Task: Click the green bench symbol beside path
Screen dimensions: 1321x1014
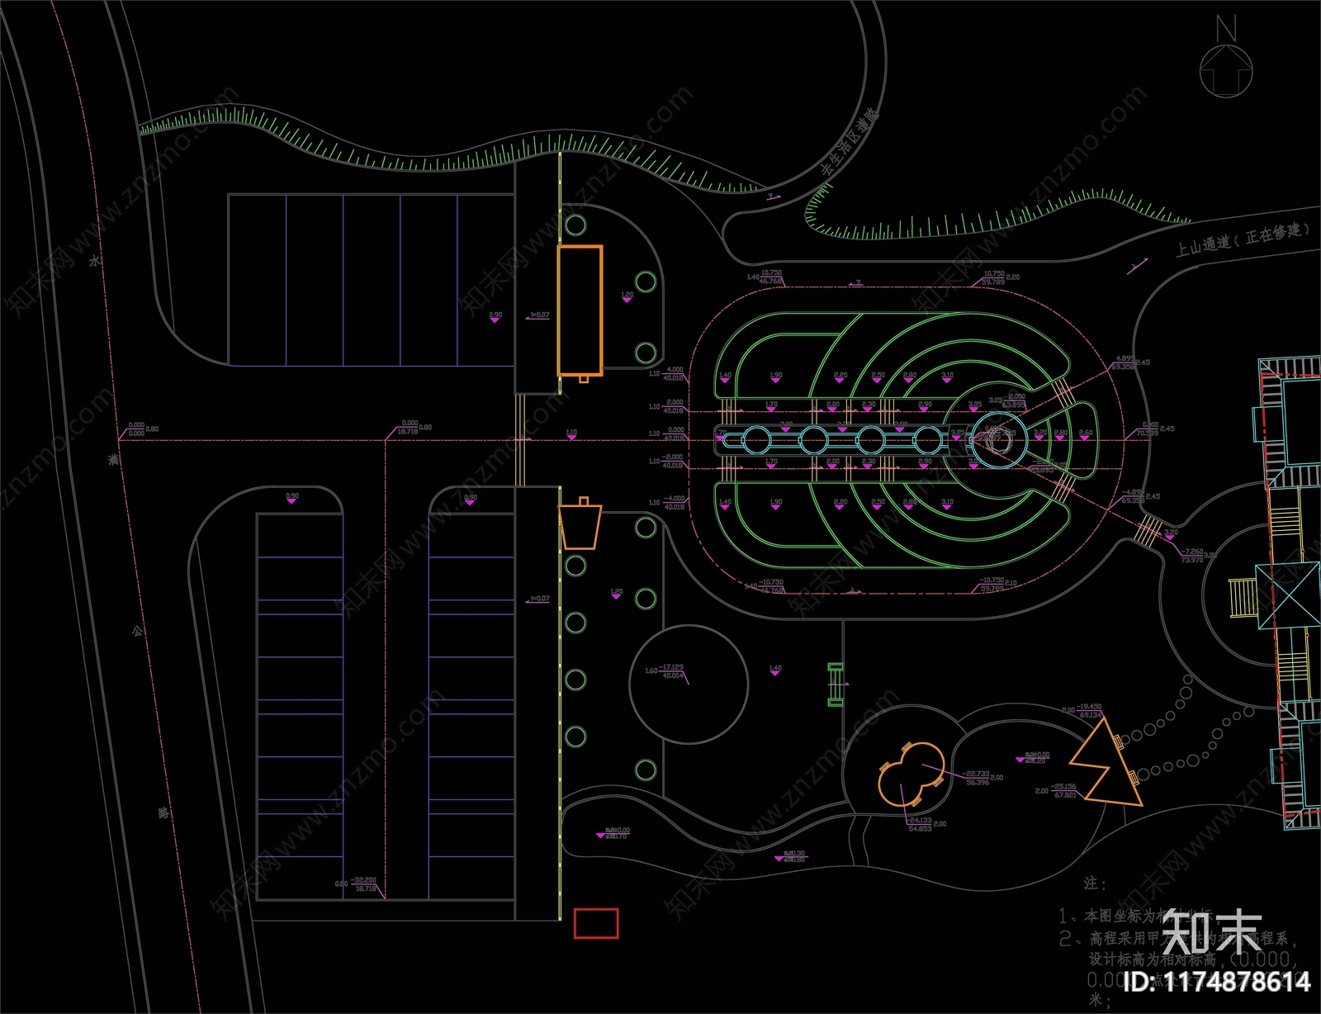Action: (x=836, y=684)
